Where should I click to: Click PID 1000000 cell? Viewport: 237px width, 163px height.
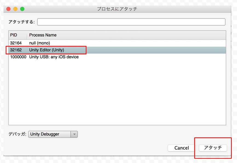tap(18, 57)
